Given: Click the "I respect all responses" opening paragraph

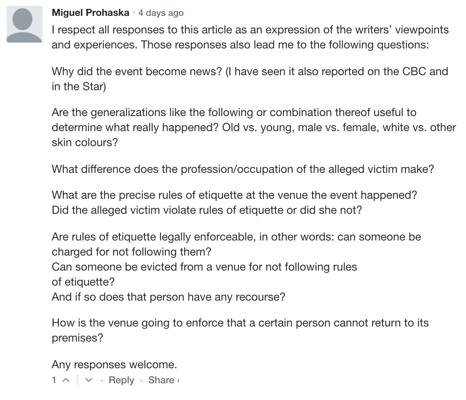Looking at the screenshot, I should 250,37.
